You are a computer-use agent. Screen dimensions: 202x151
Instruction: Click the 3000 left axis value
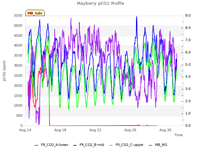(x=18, y=65)
